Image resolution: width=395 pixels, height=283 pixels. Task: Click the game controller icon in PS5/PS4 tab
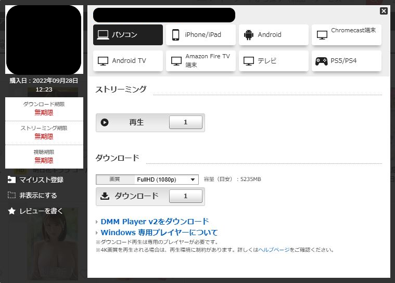[x=322, y=61]
